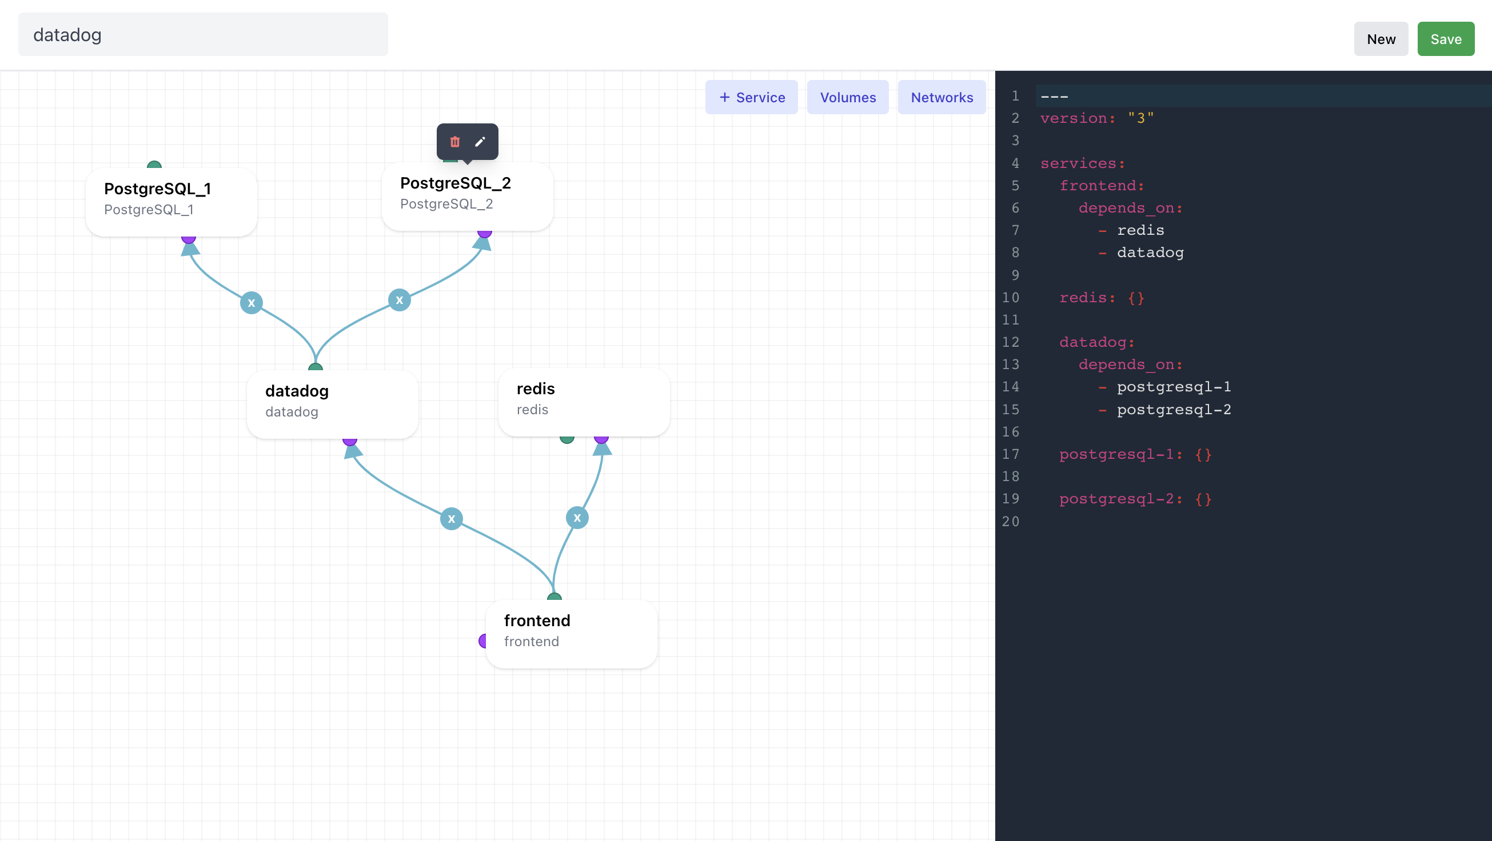Remove the frontend to datadog connection
1492x841 pixels.
[451, 519]
